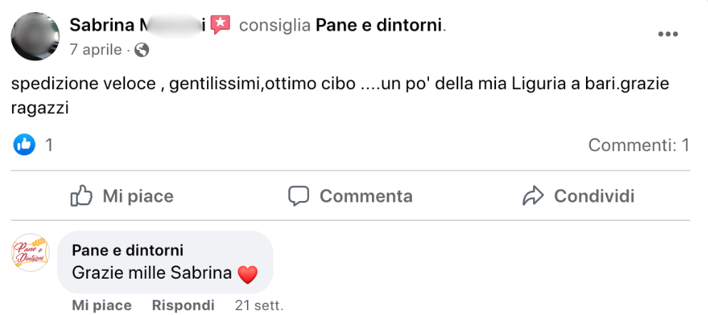Click the red recommendation star badge

221,26
